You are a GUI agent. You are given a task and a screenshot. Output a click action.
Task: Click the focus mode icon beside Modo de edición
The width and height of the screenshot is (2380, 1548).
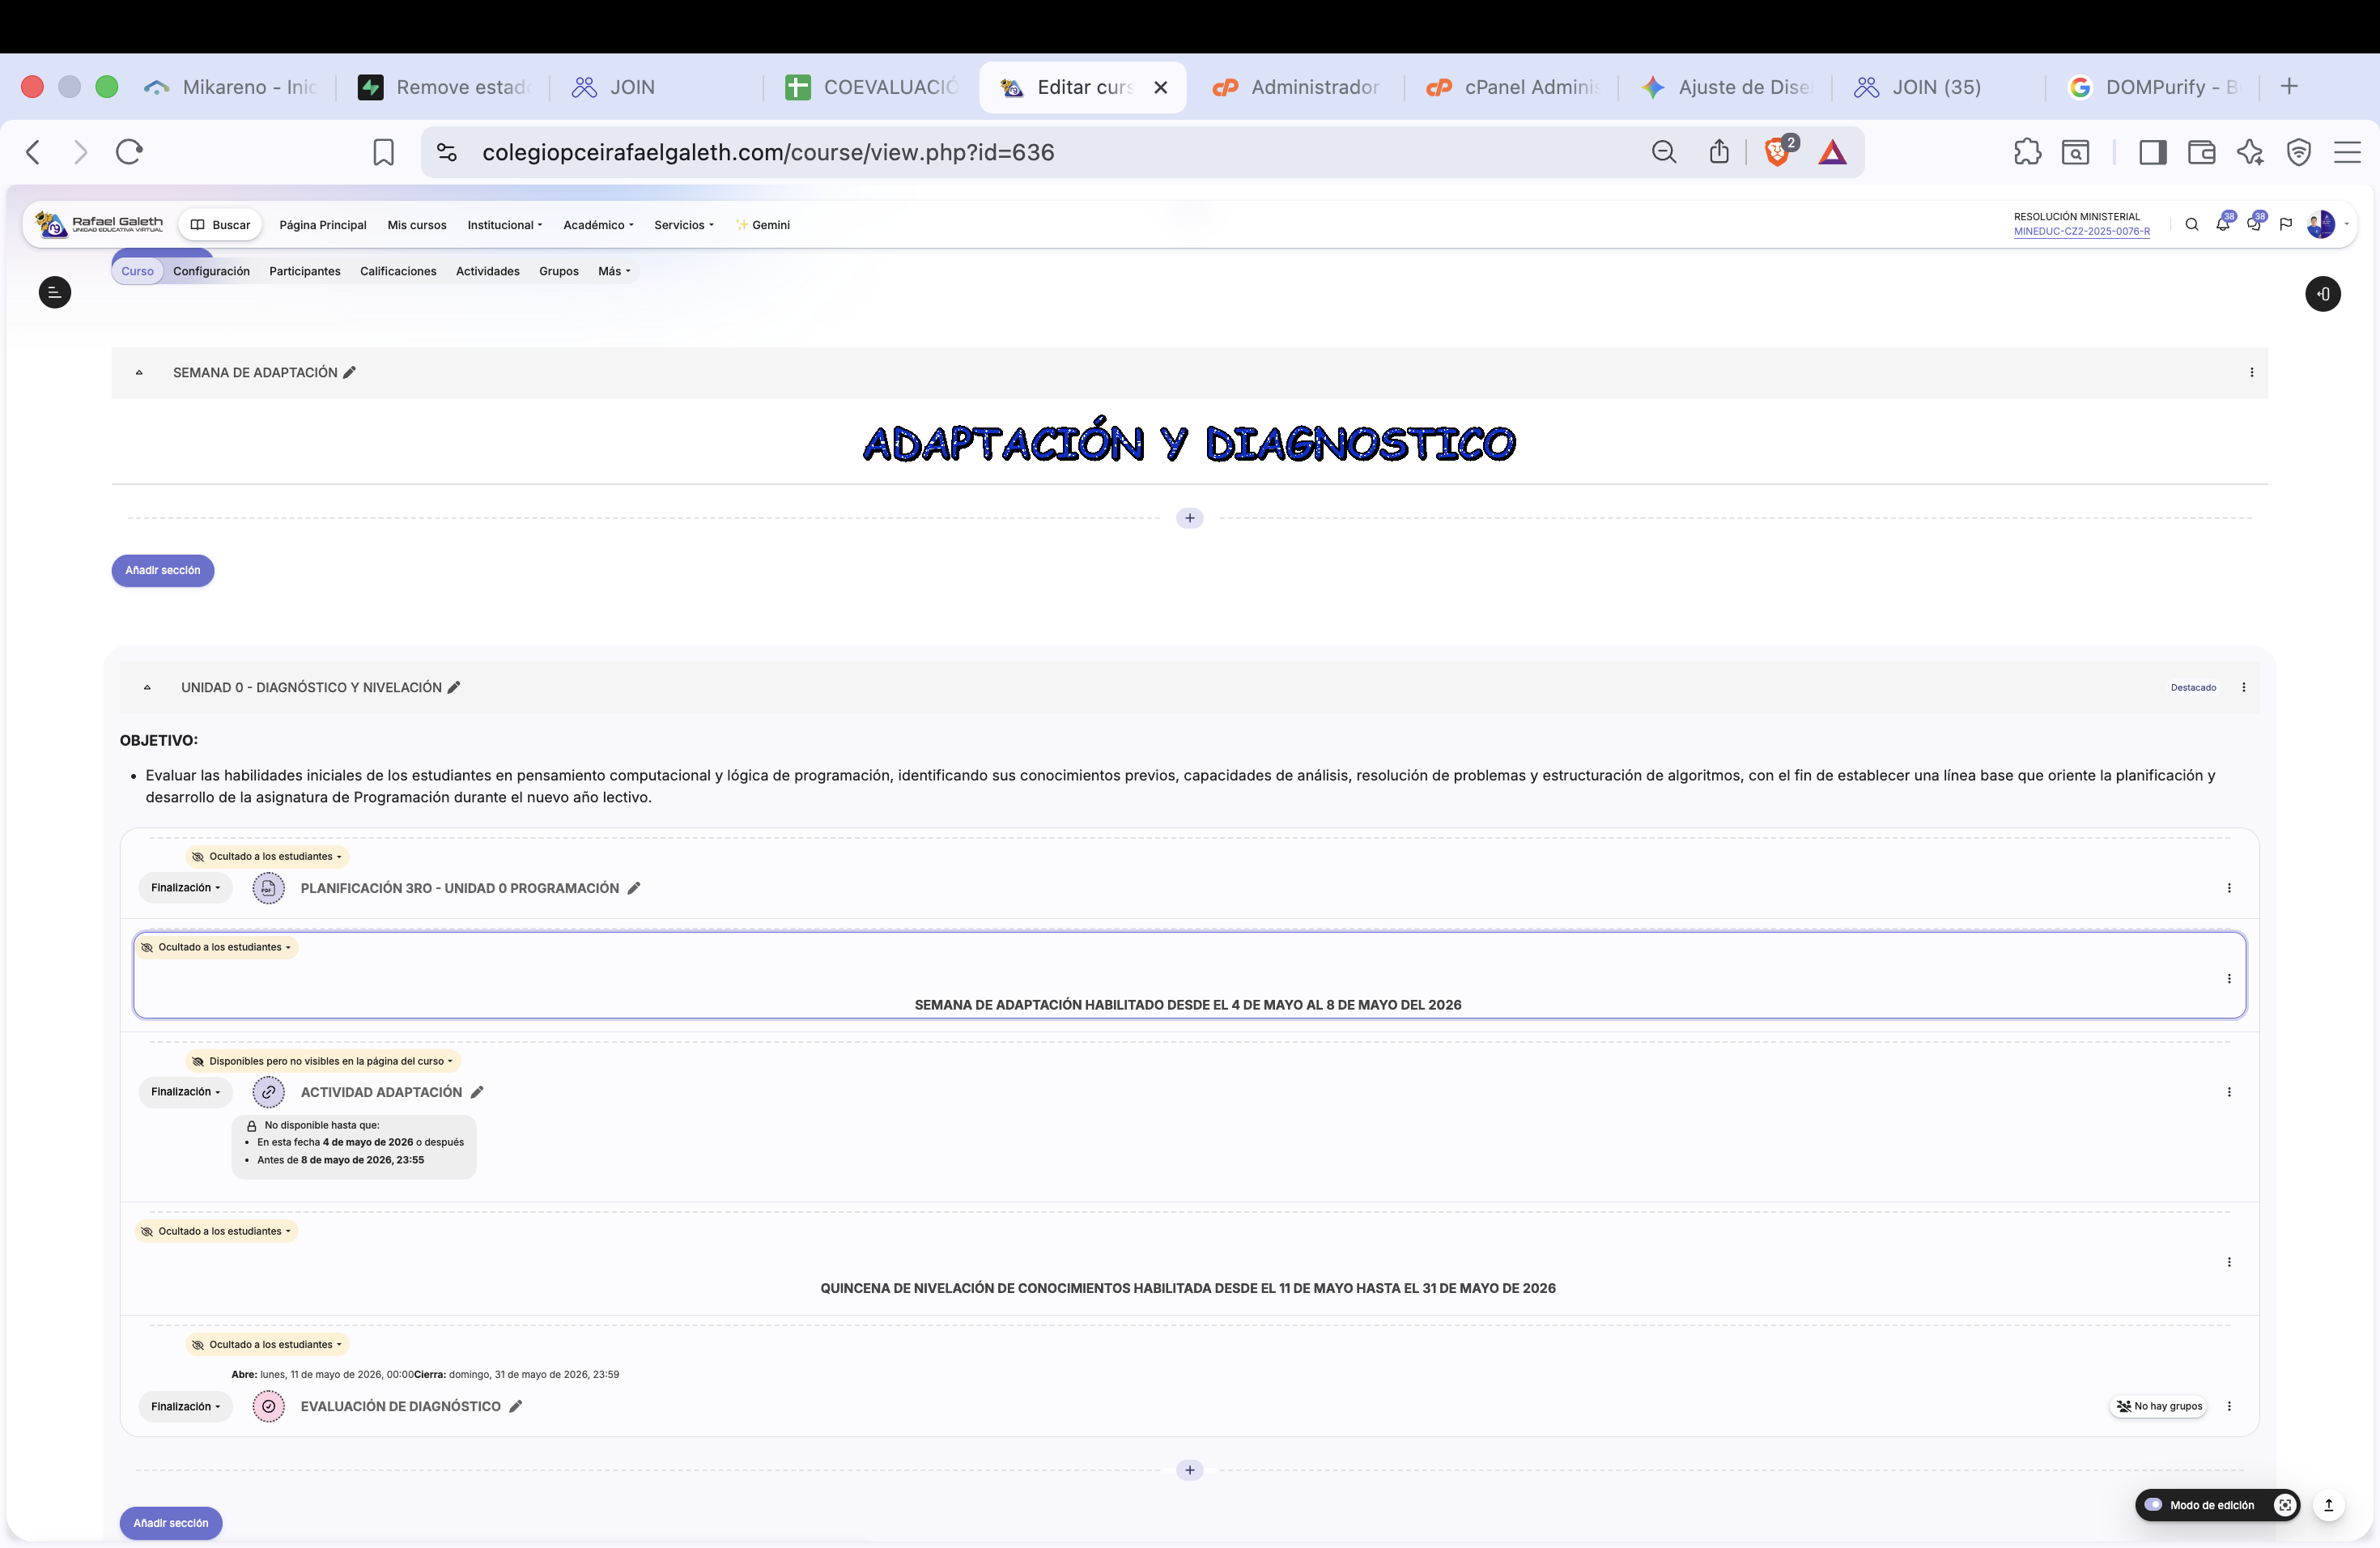(2285, 1505)
